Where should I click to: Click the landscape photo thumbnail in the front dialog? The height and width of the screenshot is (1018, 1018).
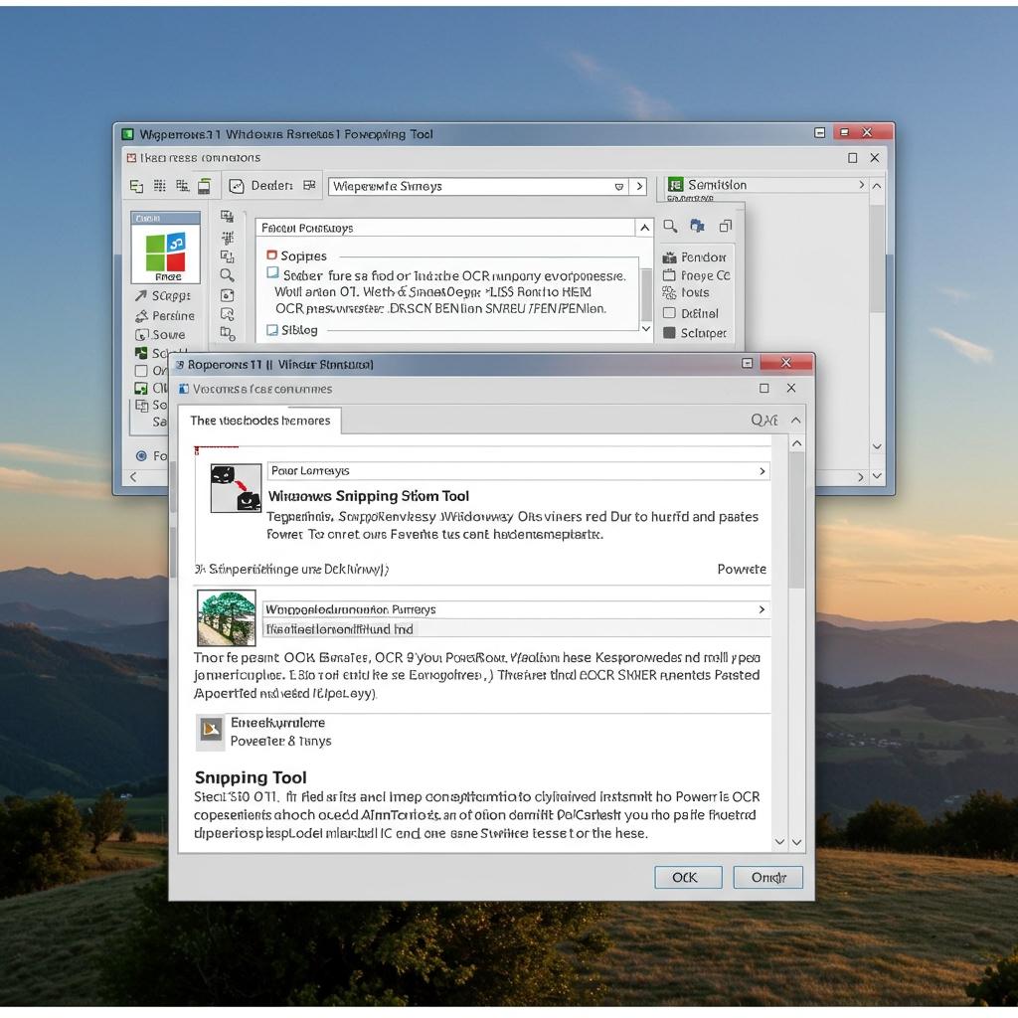[227, 618]
